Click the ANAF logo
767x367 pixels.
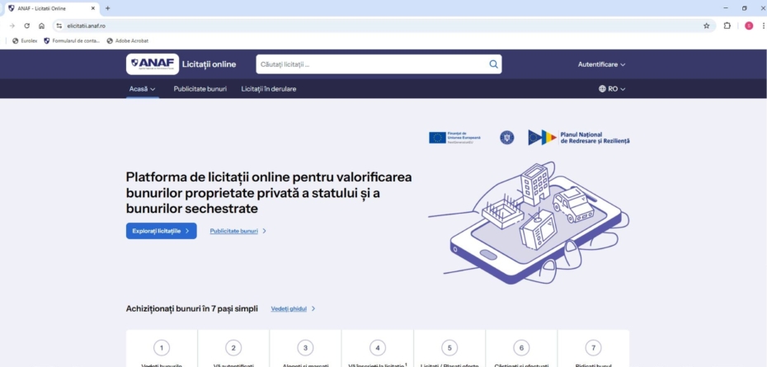[153, 64]
